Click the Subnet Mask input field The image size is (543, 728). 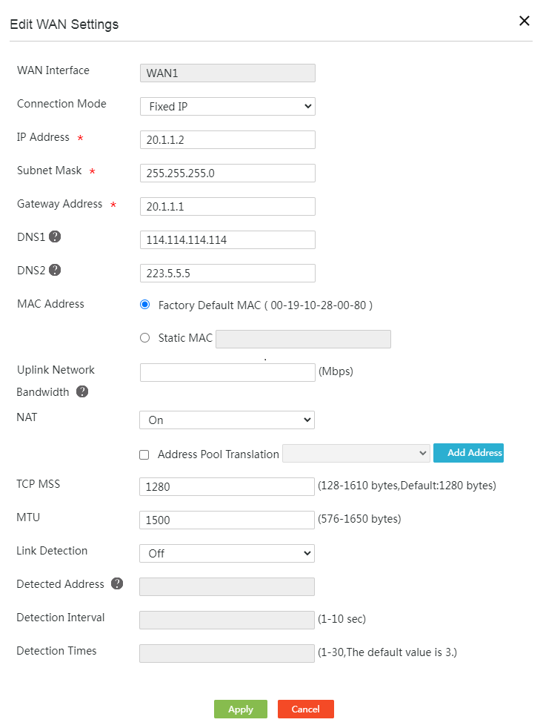point(227,173)
